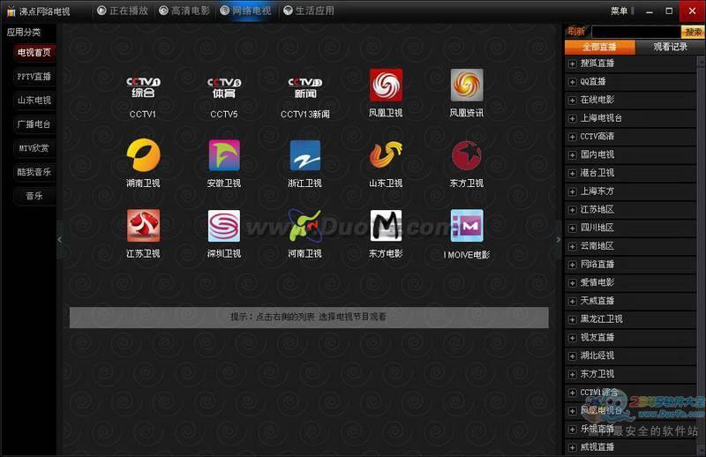Open 山东电视 in the sidebar

tap(34, 101)
